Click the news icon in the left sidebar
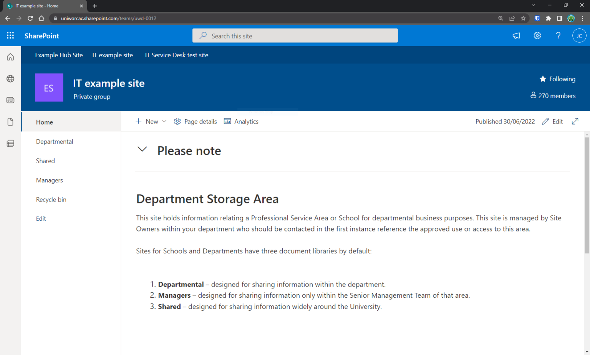 10,100
